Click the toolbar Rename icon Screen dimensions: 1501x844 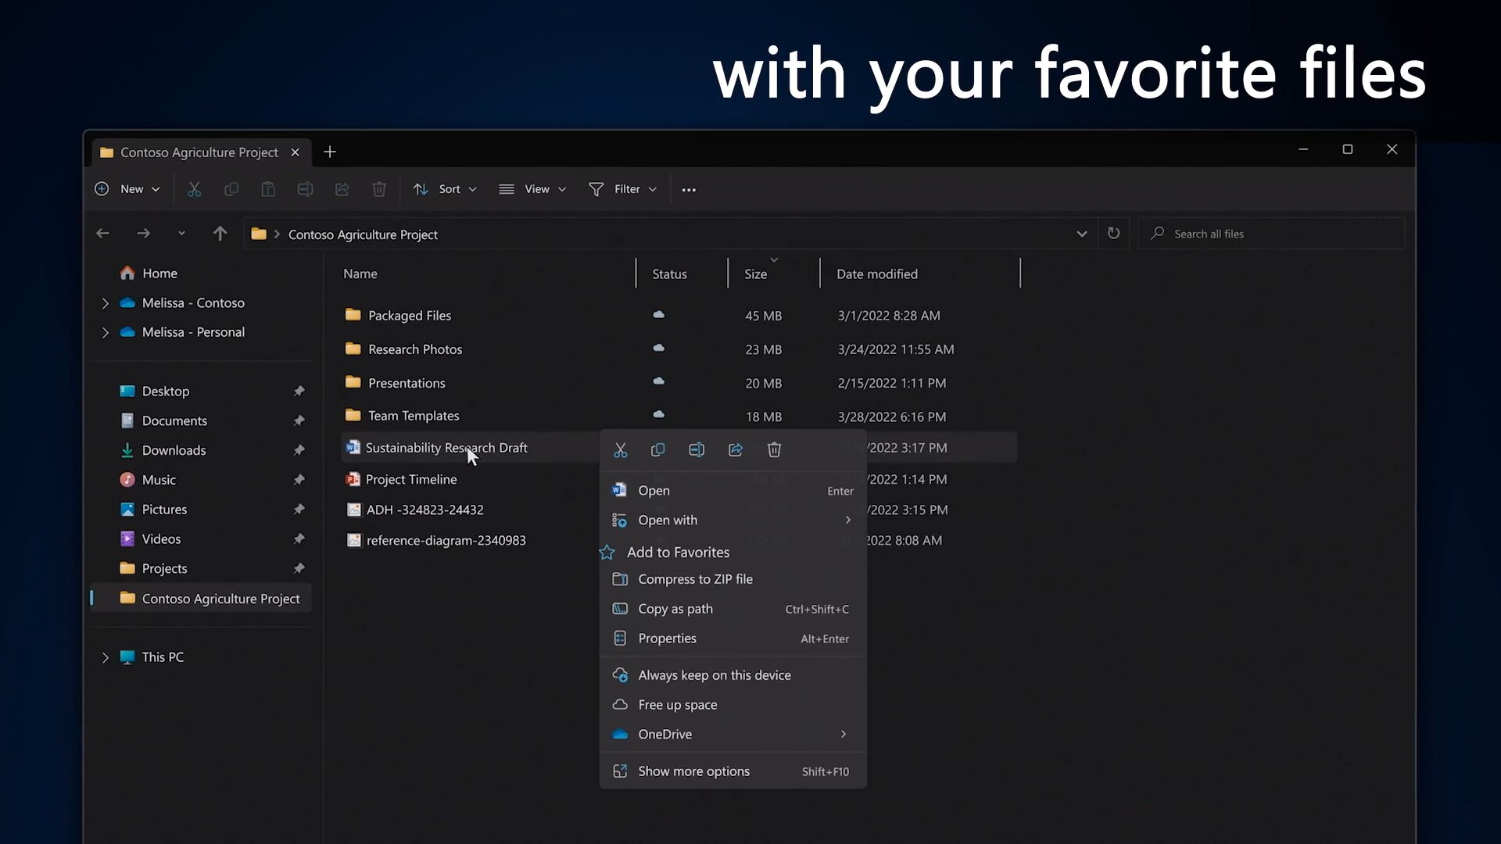[305, 189]
